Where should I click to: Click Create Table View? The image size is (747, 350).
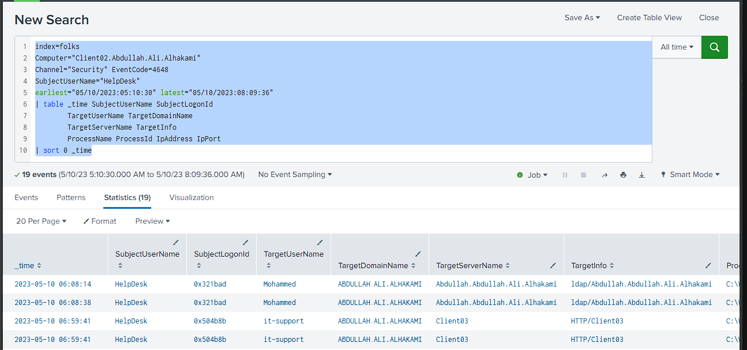[650, 18]
